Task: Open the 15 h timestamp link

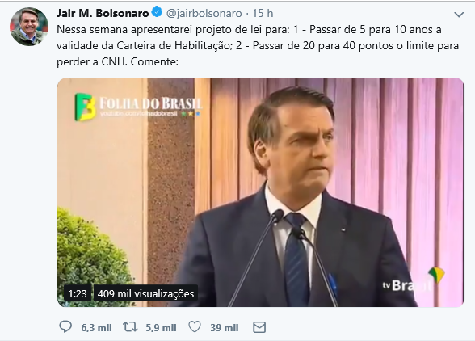Action: [263, 13]
